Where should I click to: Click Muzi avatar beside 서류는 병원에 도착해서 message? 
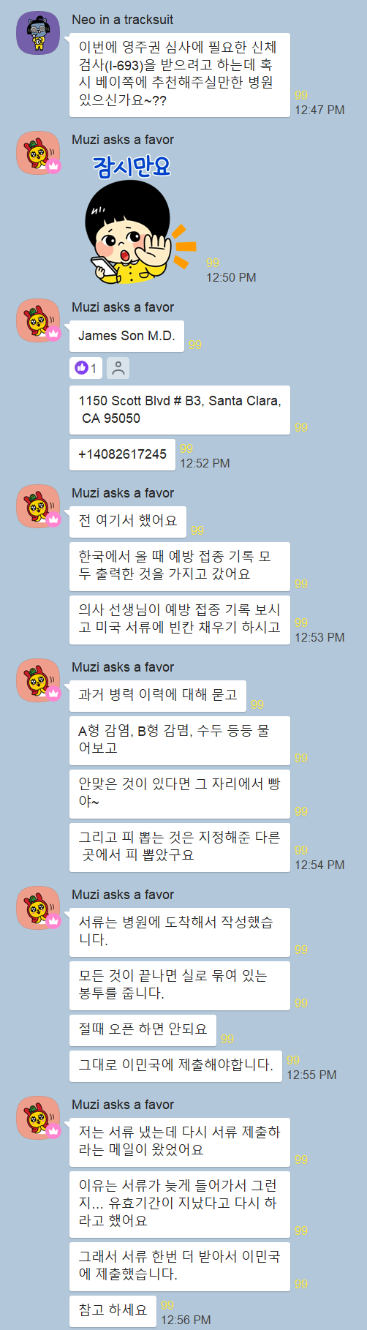pos(38,908)
